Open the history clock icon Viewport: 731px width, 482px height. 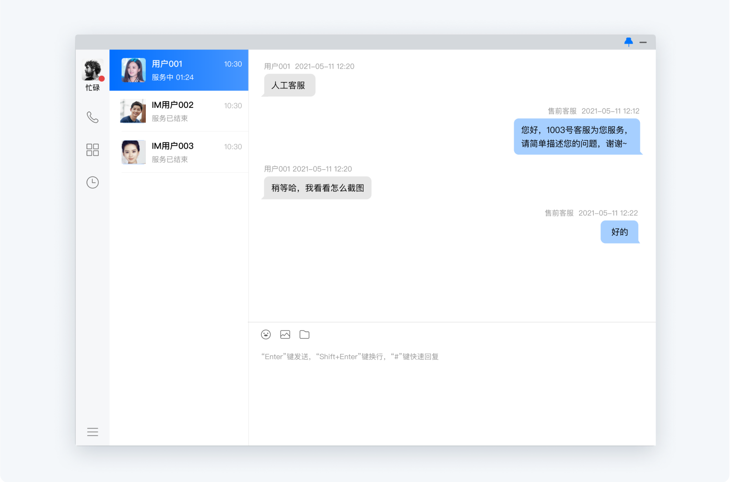click(x=93, y=182)
